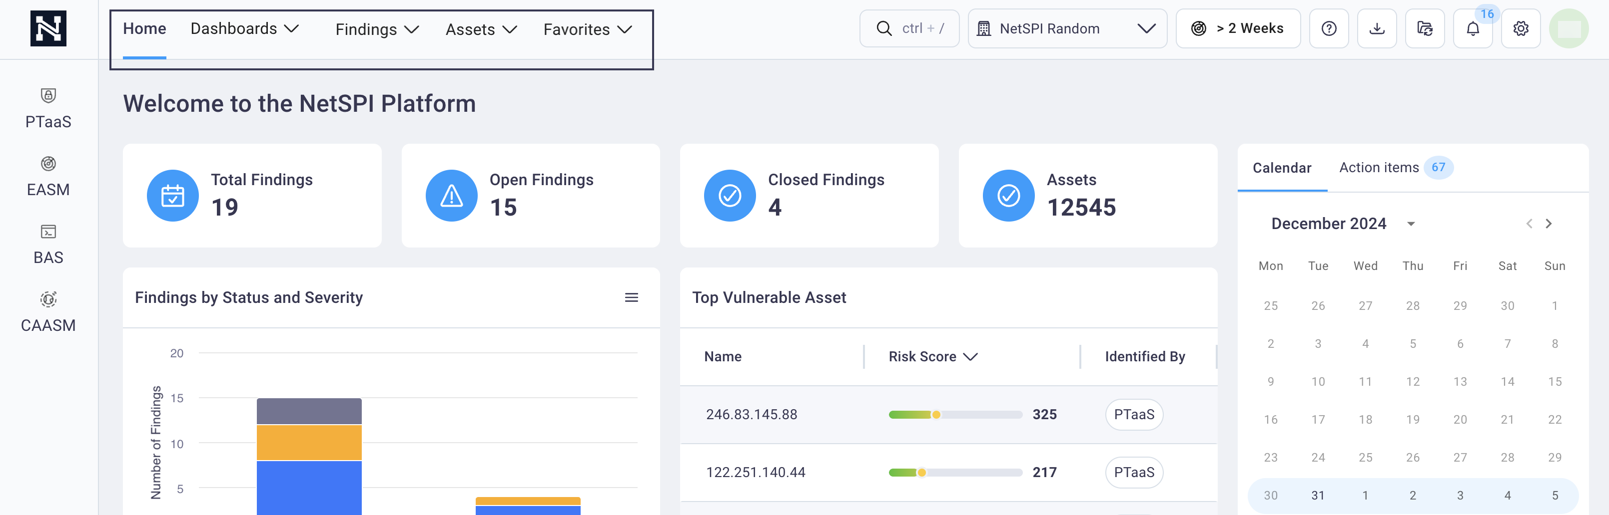
Task: Click the Identified By column header
Action: tap(1145, 357)
